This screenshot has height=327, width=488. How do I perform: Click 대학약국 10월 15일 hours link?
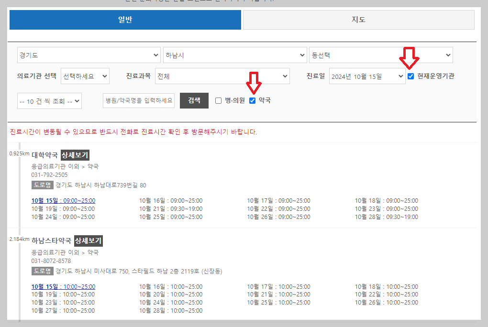pos(63,201)
